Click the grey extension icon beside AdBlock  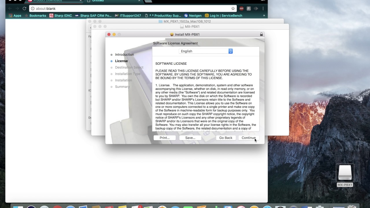(249, 9)
